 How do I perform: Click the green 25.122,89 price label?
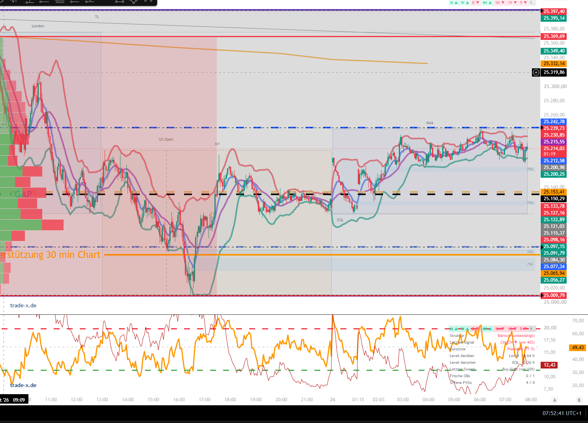click(554, 220)
